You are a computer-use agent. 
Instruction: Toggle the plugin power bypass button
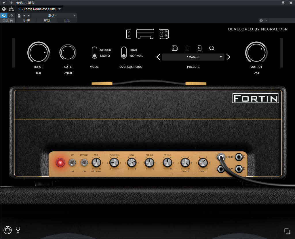(4, 16)
